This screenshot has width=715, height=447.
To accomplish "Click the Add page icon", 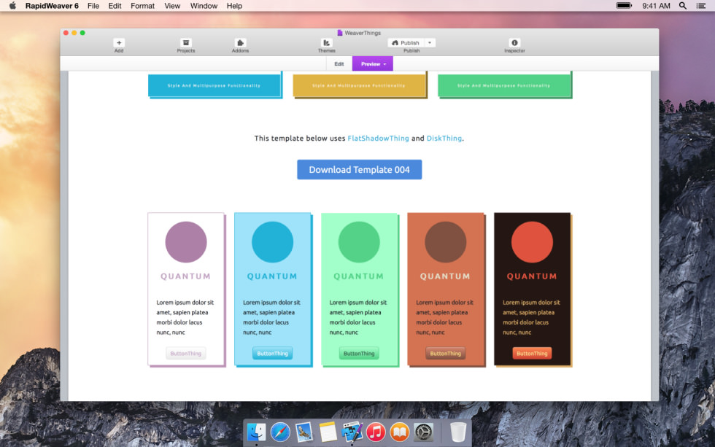I will point(118,43).
